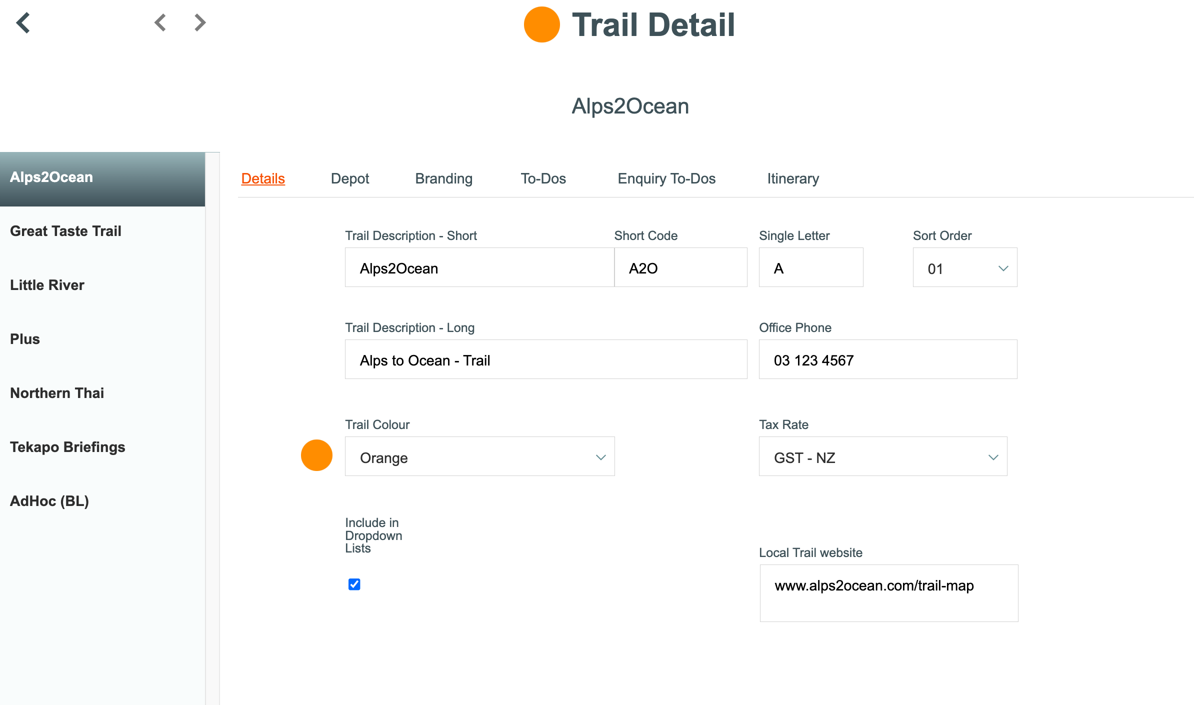This screenshot has width=1194, height=705.
Task: Go to the previous trail record
Action: coord(160,22)
